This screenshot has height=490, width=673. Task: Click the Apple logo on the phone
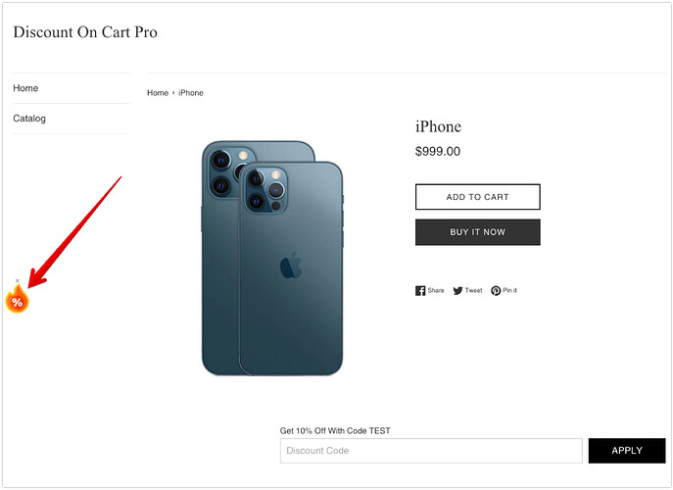click(x=290, y=265)
